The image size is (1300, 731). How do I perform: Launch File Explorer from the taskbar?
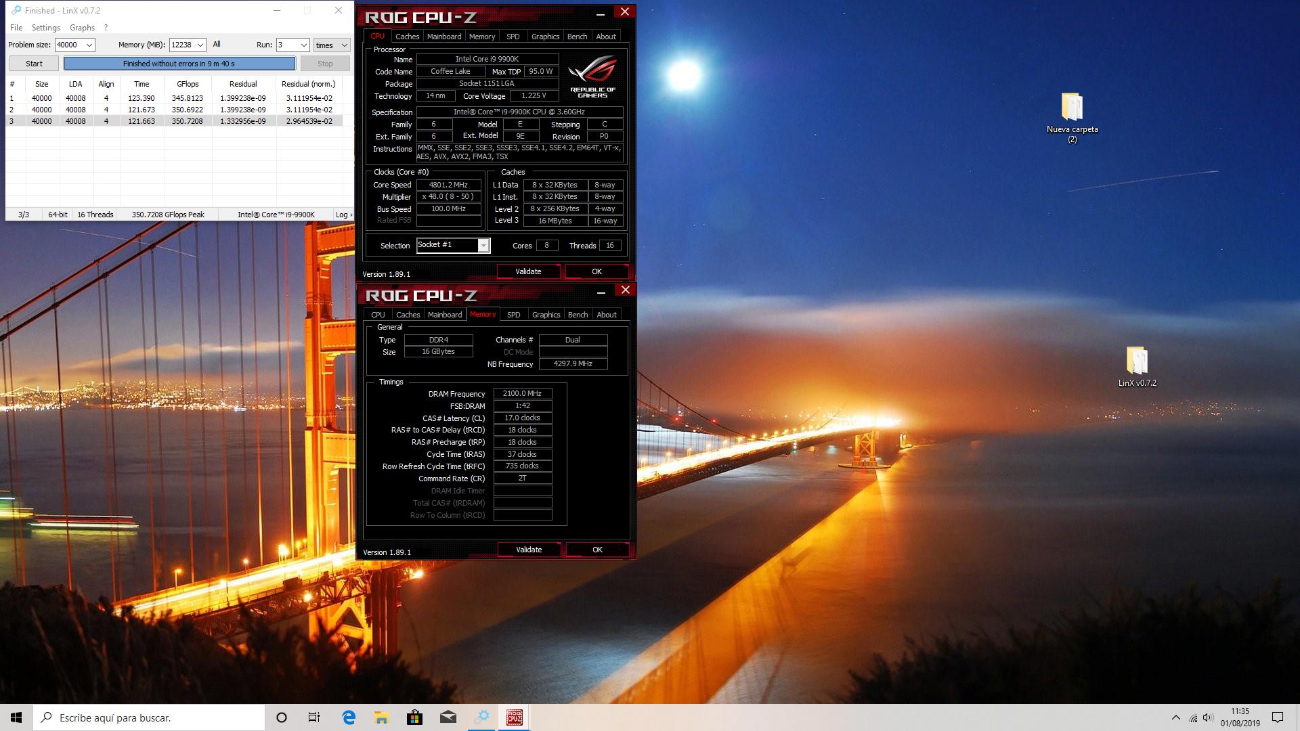[x=382, y=717]
